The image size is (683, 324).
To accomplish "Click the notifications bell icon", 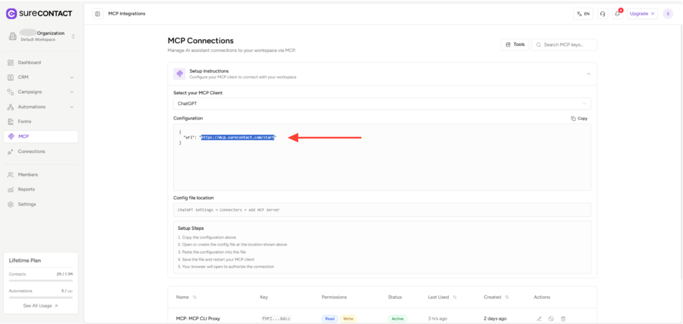I will pos(617,14).
